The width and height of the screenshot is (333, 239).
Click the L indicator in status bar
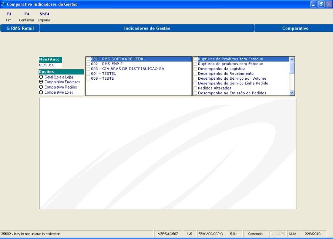click(272, 234)
